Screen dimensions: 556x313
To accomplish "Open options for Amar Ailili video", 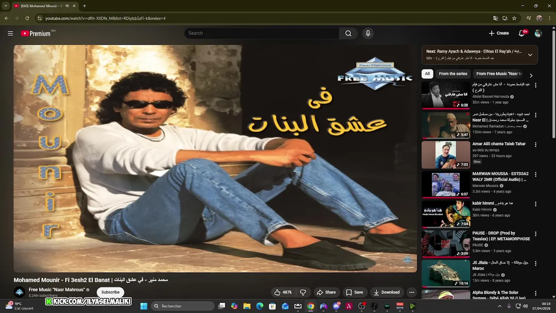I will (535, 144).
